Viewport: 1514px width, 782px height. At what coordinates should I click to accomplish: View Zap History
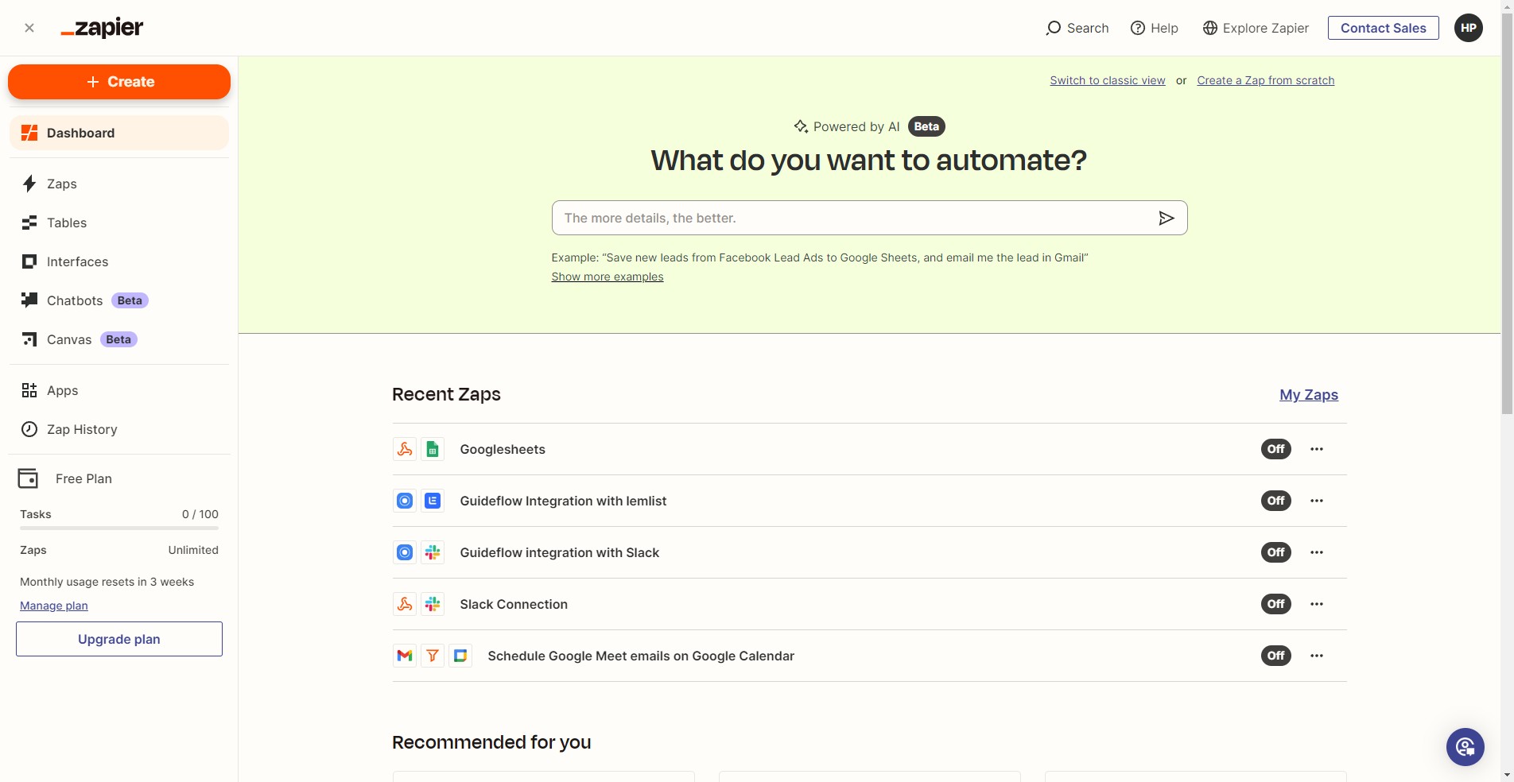pos(82,429)
